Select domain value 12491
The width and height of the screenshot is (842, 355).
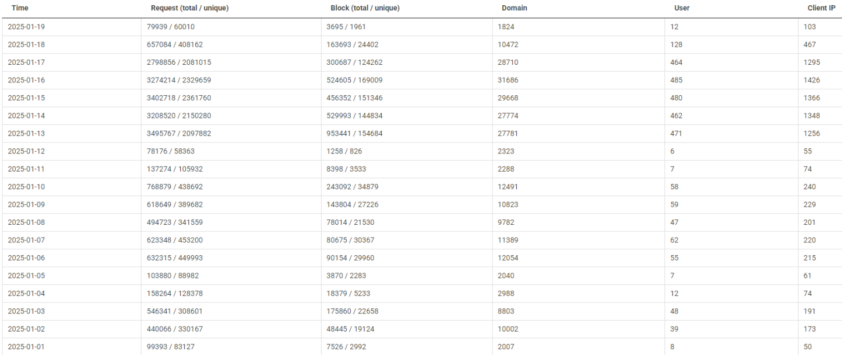coord(508,187)
